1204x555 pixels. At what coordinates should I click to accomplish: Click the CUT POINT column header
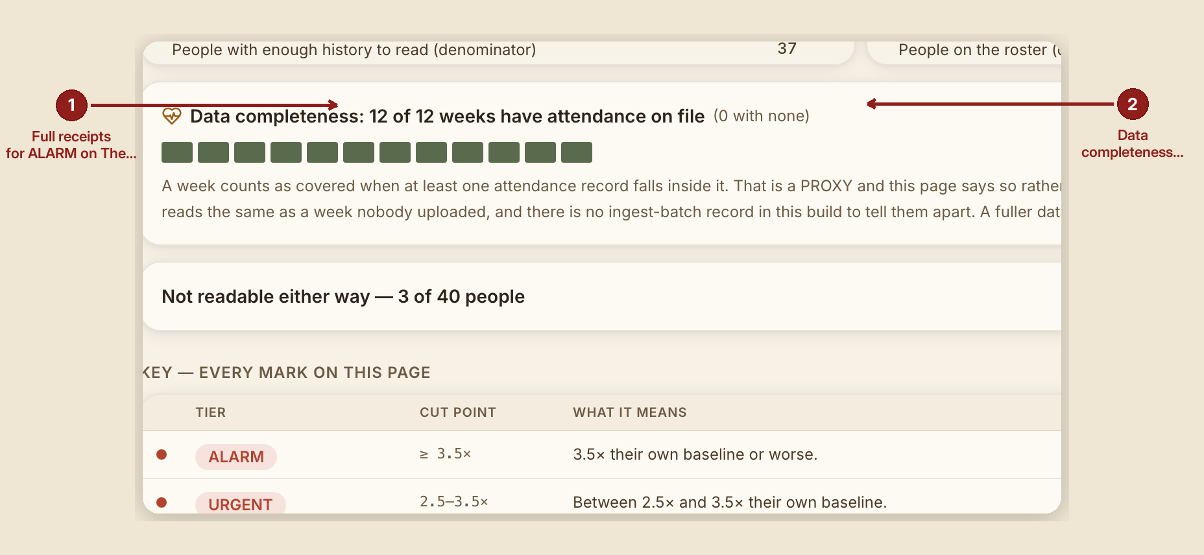pos(458,412)
